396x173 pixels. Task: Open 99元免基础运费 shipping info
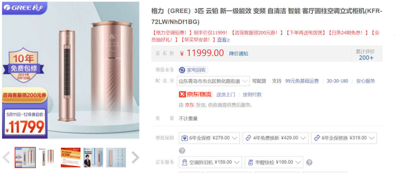coord(302,81)
